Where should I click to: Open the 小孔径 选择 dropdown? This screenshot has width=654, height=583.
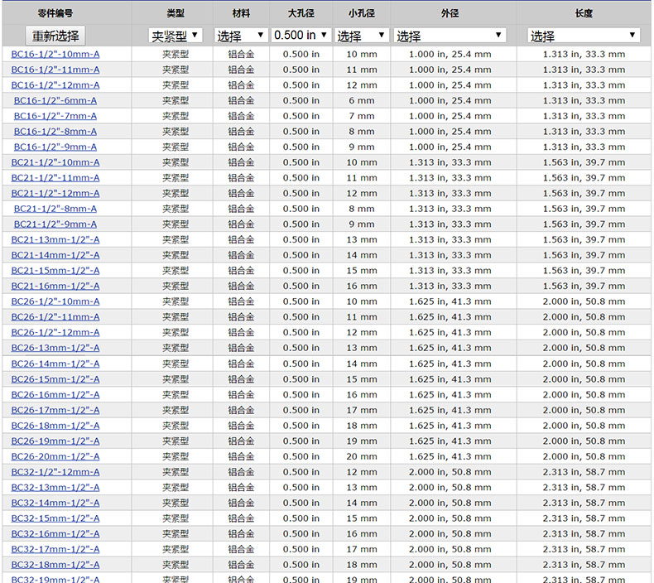[x=362, y=36]
